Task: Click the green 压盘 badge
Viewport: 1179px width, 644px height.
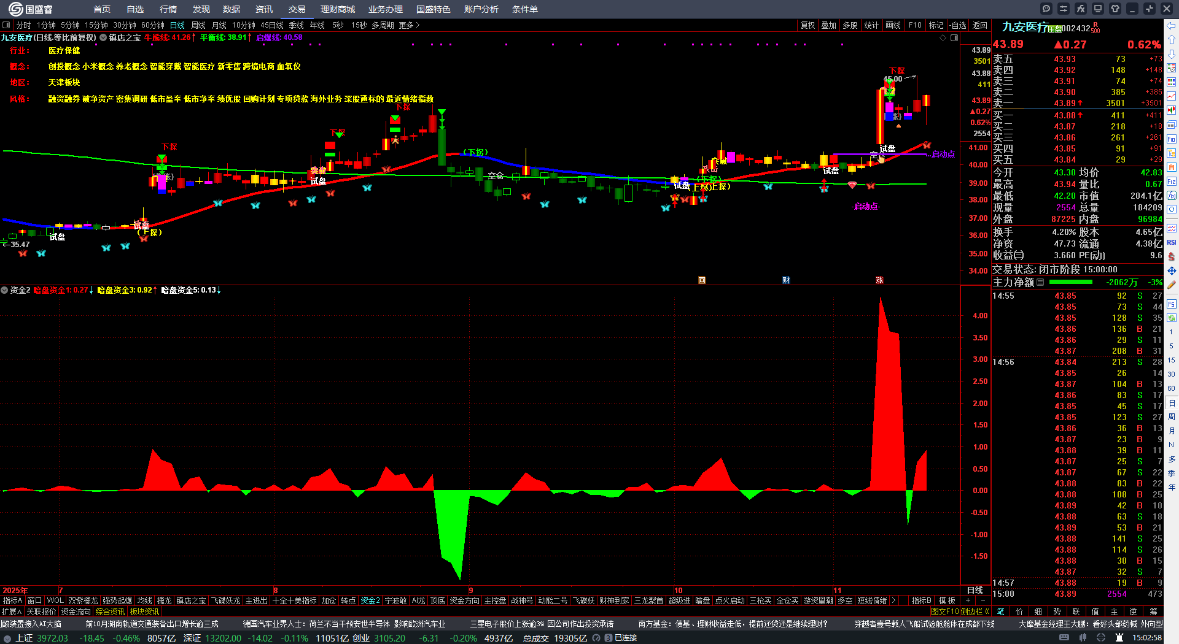Action: [x=1054, y=29]
